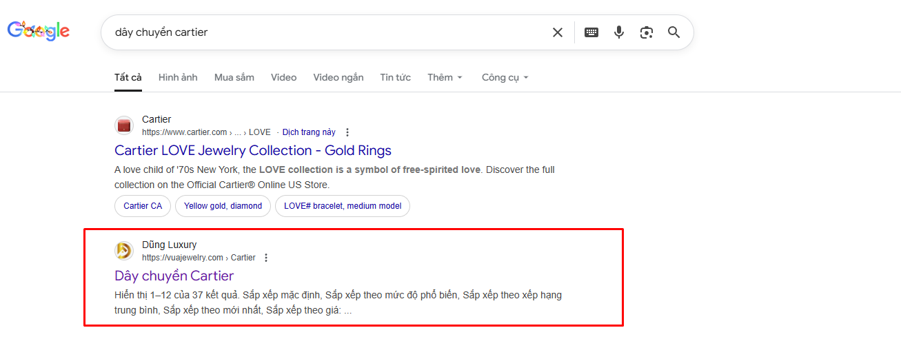
Task: Click the https://www.cartier.com URL text
Action: [x=185, y=132]
